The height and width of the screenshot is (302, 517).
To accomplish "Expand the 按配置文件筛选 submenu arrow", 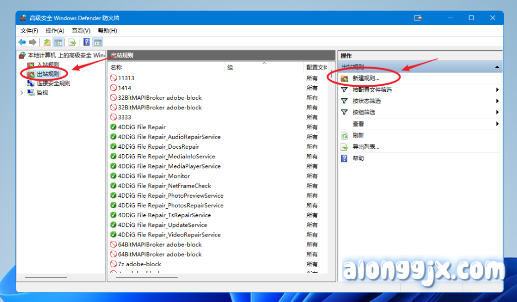I will (497, 90).
